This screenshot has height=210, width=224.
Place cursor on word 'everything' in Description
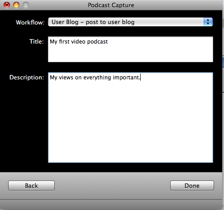(97, 78)
